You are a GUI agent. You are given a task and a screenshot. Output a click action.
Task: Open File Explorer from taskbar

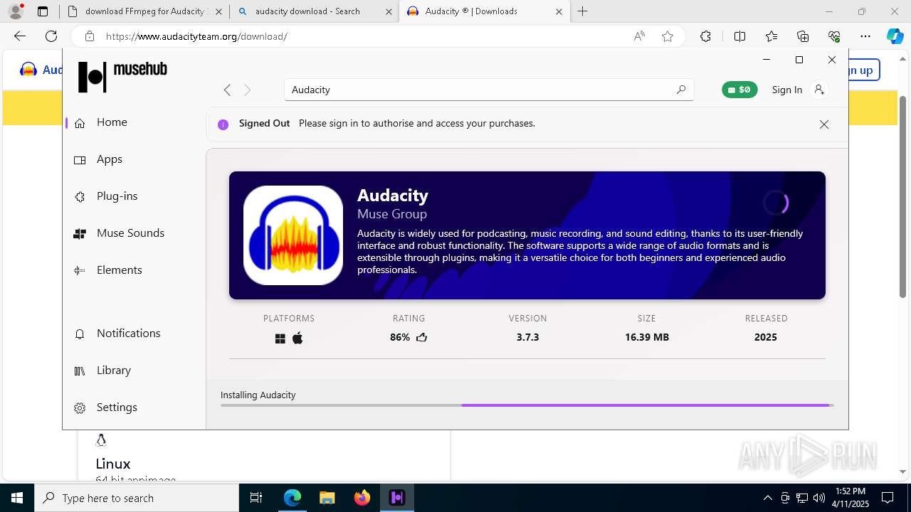327,498
